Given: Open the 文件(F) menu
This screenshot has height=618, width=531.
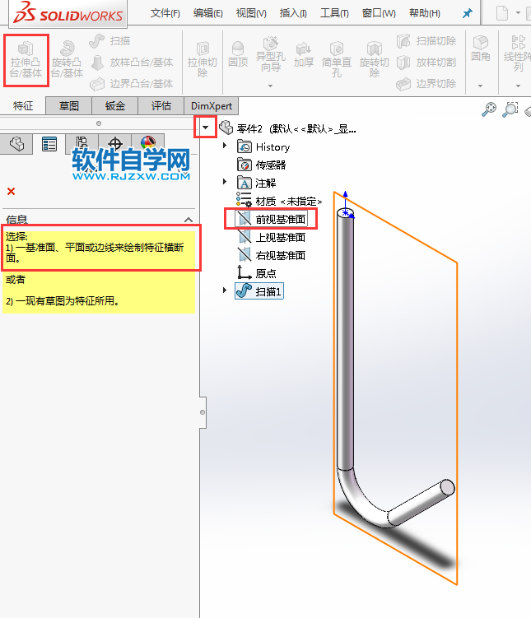Looking at the screenshot, I should (165, 13).
